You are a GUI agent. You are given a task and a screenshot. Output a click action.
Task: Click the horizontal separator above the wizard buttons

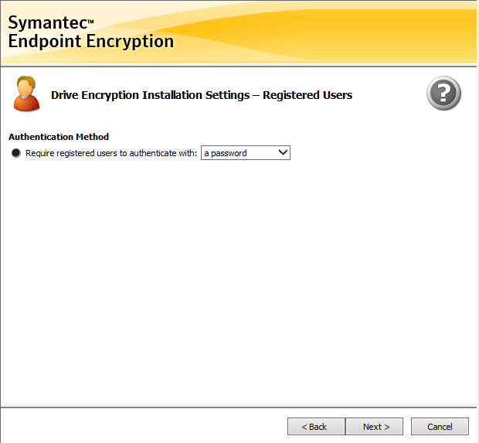(x=239, y=407)
